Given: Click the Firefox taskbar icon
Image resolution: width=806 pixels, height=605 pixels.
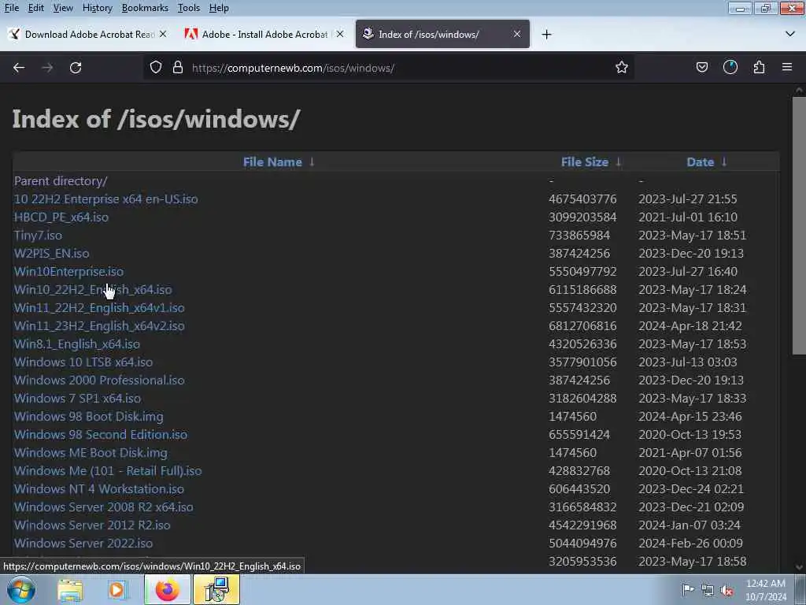Looking at the screenshot, I should pos(167,589).
